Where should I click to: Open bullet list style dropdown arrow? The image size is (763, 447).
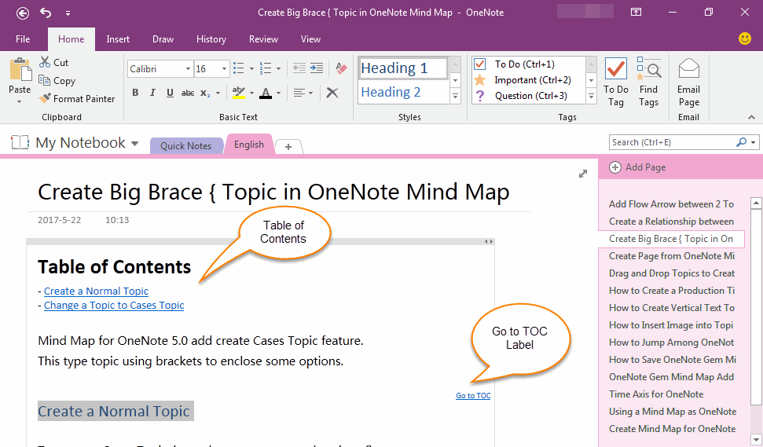click(x=251, y=68)
